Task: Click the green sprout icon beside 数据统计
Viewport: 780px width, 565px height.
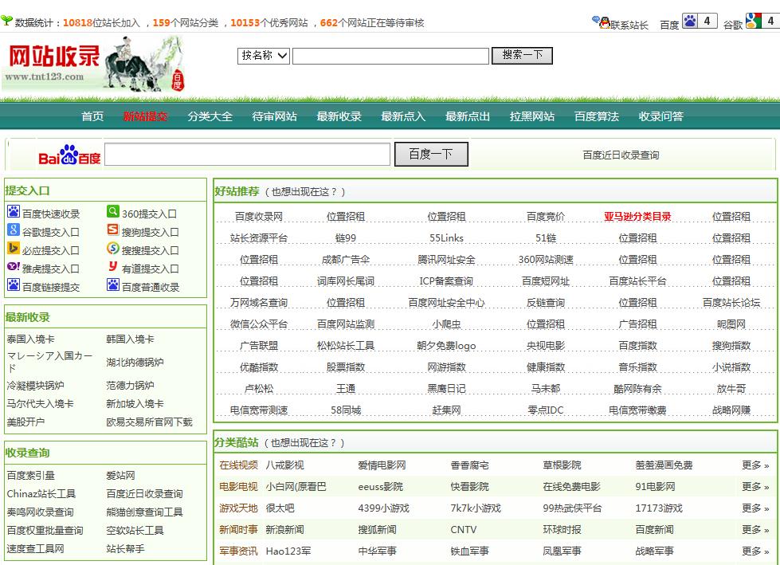Action: click(6, 21)
